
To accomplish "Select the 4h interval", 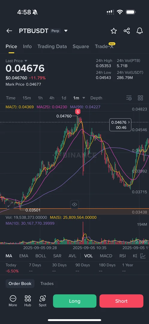I will coord(52,98).
